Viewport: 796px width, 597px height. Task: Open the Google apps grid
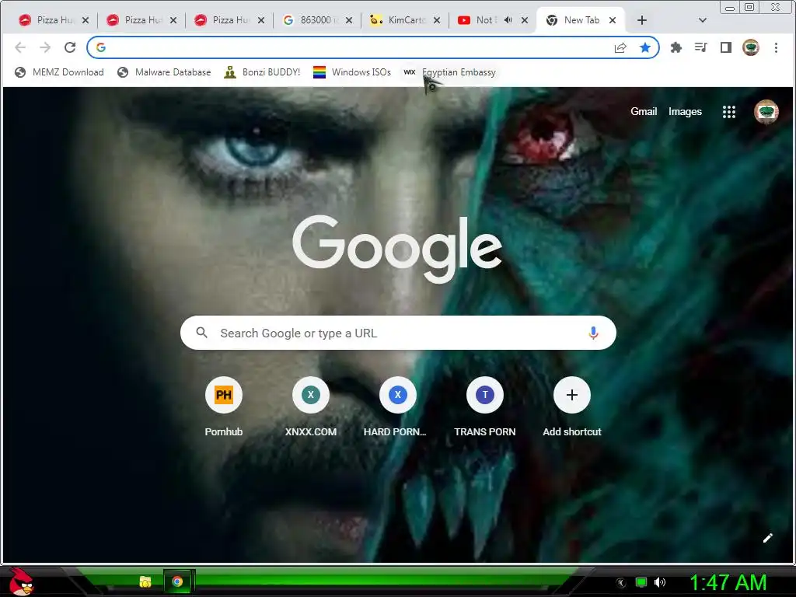(729, 112)
